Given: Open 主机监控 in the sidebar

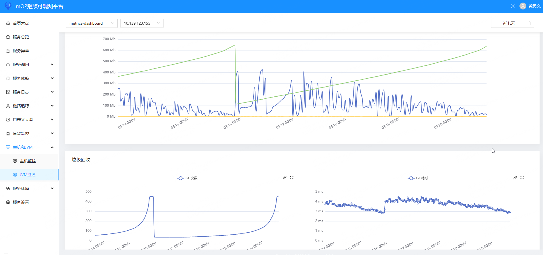Looking at the screenshot, I should tap(28, 161).
